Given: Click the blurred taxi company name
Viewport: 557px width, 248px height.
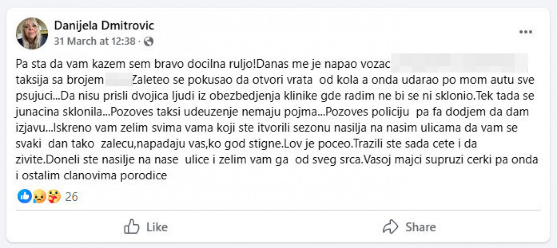Looking at the screenshot, I should click(459, 64).
